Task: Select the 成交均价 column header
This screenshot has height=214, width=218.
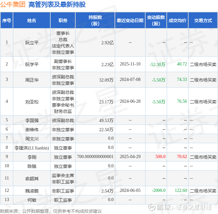Action: click(x=178, y=20)
